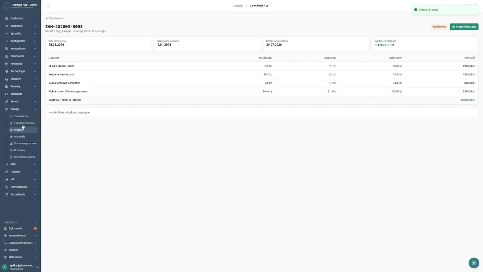Expand the Sprzedaż menu chevron
Image resolution: width=483 pixels, height=272 pixels.
[x=35, y=34]
